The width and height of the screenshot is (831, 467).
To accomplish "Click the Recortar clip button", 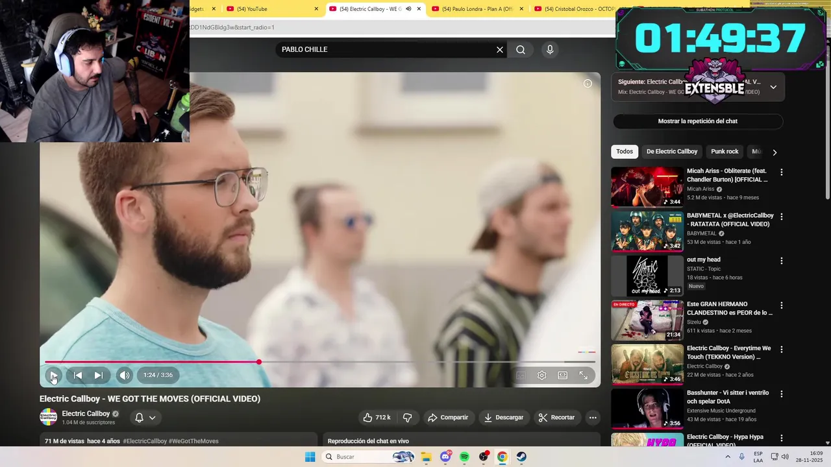I will click(557, 417).
